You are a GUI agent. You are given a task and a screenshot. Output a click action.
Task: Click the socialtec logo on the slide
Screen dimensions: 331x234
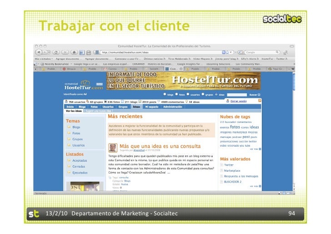coord(282,19)
